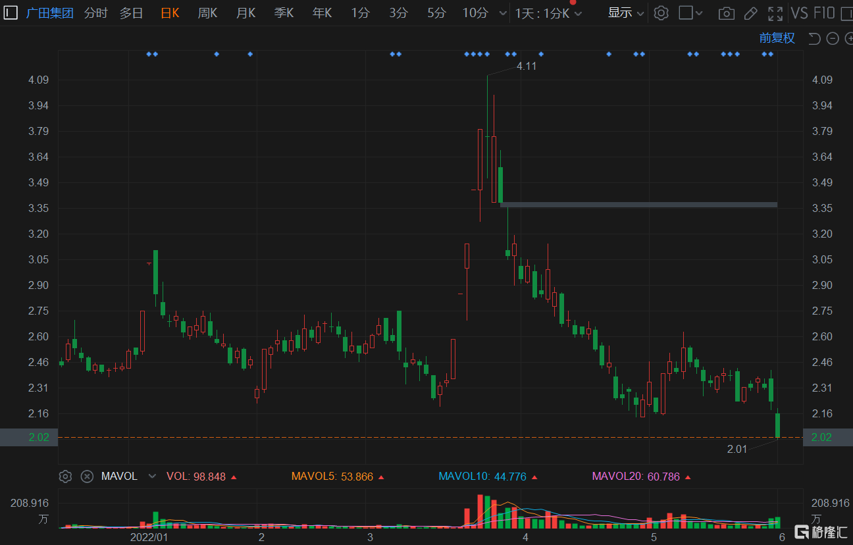Viewport: 853px width, 545px height.
Task: Click the MAVOL5: 53.866 value
Action: (332, 477)
